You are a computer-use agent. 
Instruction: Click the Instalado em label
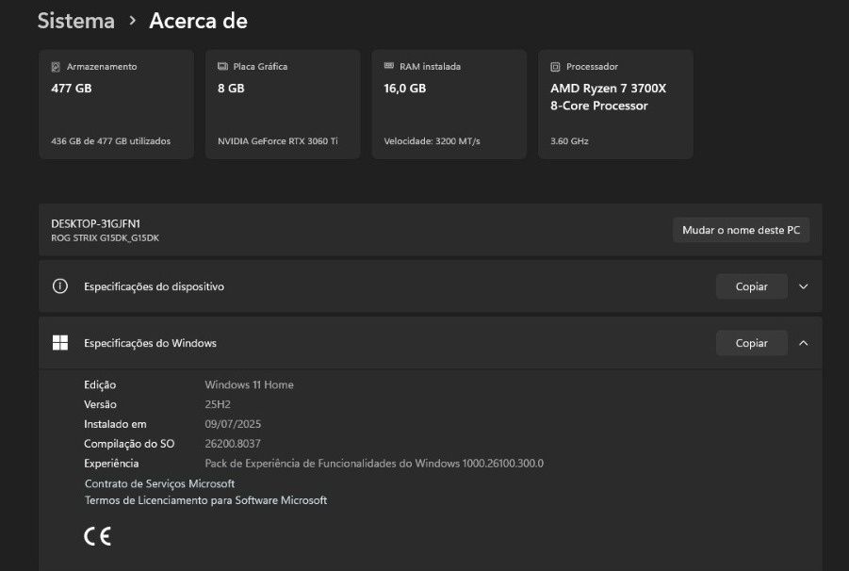(x=115, y=424)
